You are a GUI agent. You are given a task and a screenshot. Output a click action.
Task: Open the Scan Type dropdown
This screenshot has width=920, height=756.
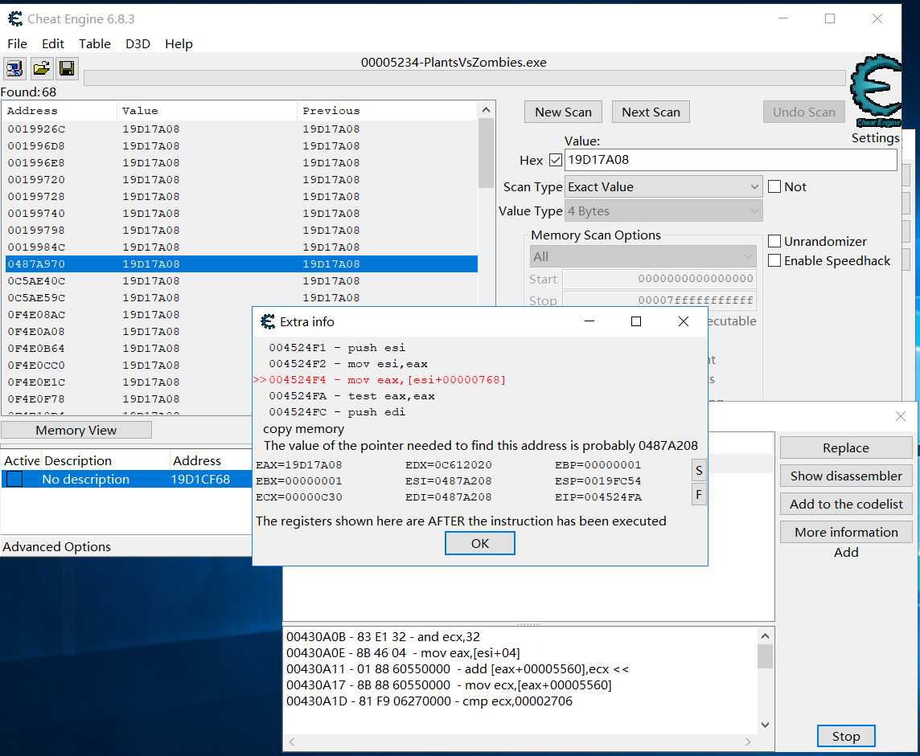663,187
